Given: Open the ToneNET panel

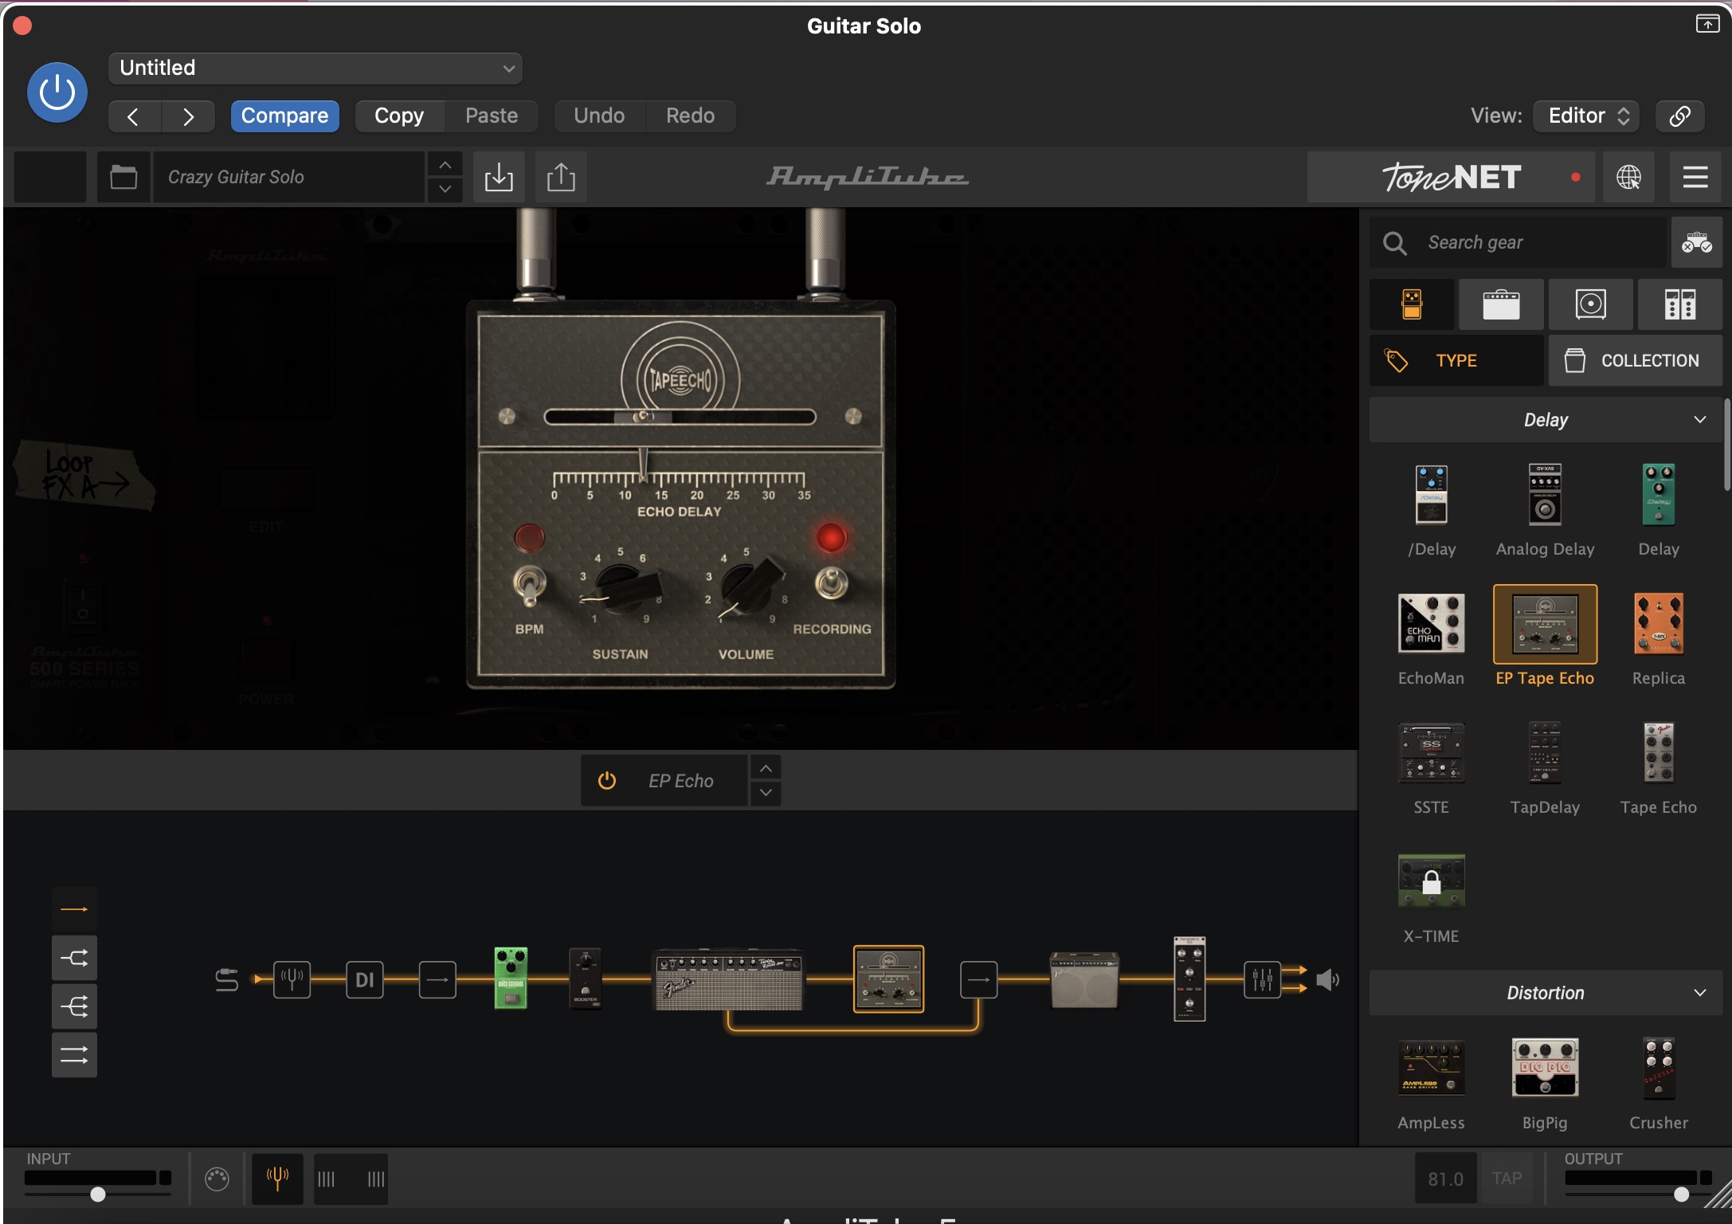Looking at the screenshot, I should (1451, 177).
